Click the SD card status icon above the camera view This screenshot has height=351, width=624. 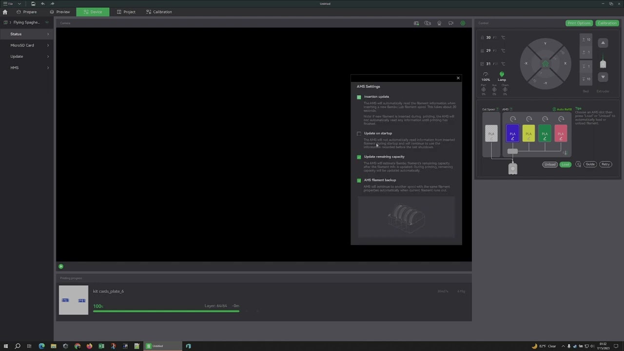(416, 23)
